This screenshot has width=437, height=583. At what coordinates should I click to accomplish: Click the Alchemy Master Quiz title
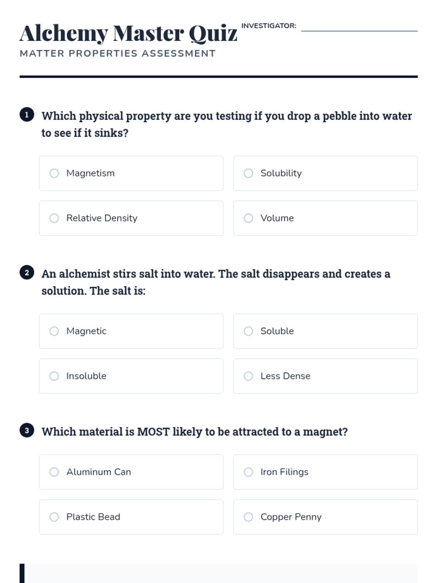tap(128, 34)
